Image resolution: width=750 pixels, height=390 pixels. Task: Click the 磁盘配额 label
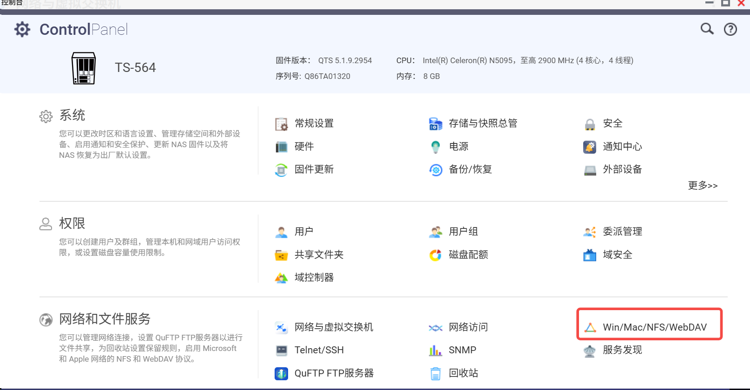(468, 255)
